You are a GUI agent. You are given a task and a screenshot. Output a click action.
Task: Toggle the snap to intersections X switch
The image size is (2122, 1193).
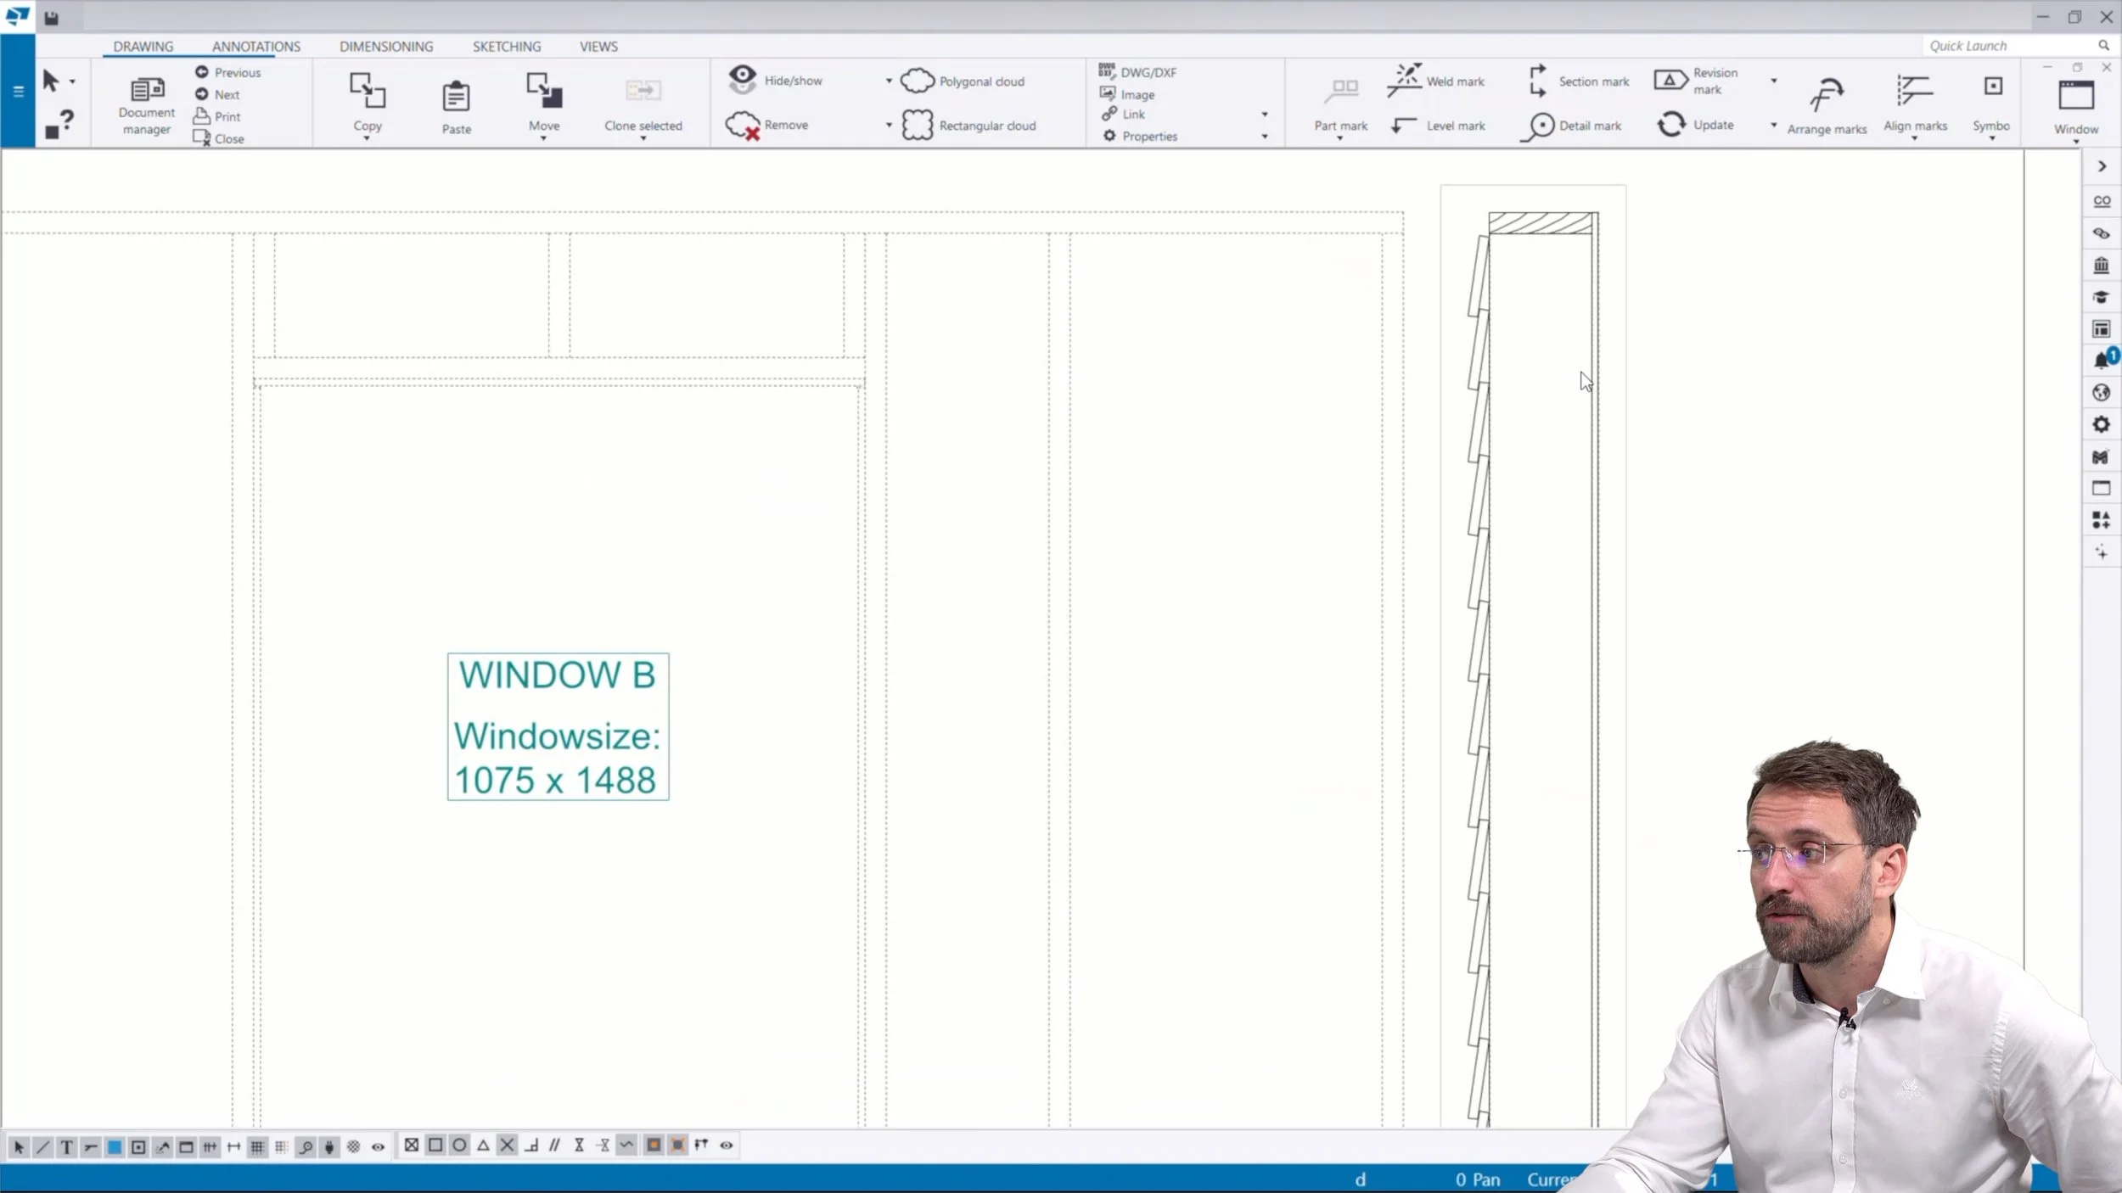pos(507,1145)
